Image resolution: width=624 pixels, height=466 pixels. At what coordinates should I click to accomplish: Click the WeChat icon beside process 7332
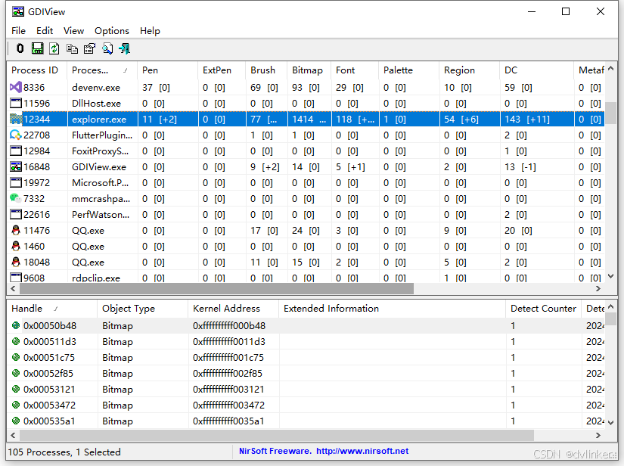coord(15,197)
